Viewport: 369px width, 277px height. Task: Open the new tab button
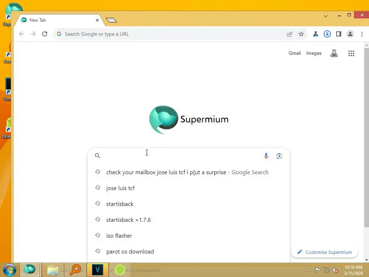111,20
